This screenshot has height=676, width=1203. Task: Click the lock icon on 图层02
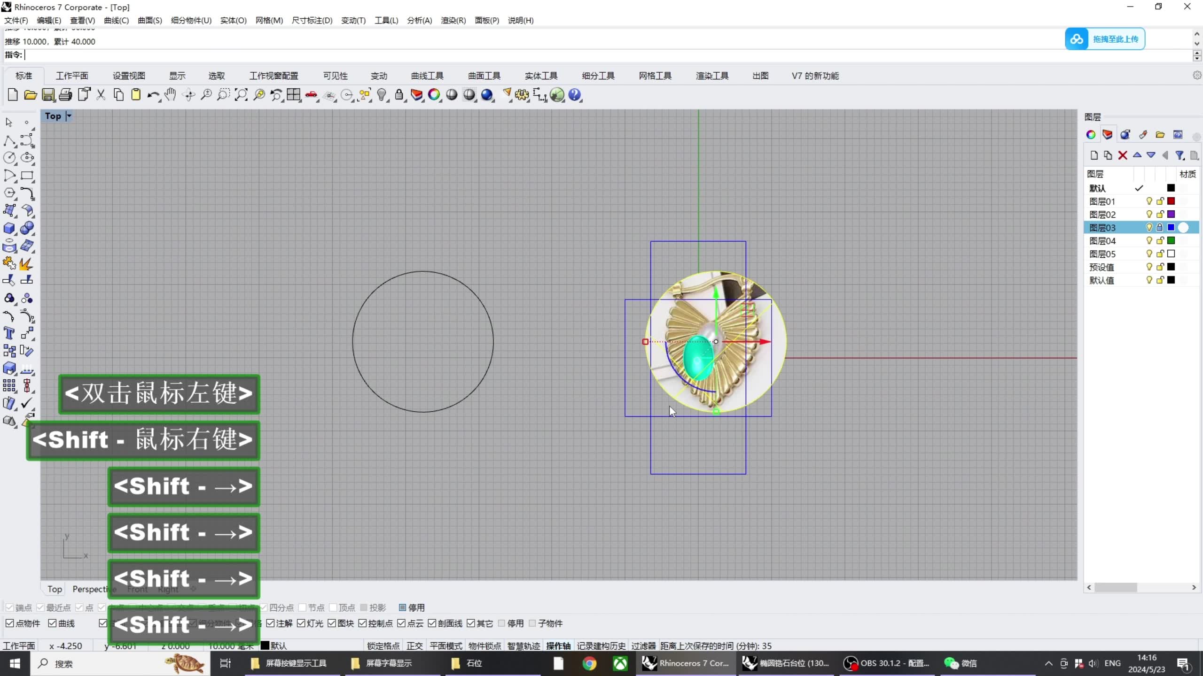(x=1159, y=214)
